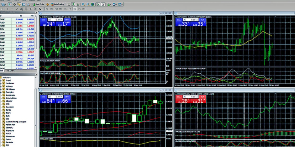Toggle the AutoTrading button
295x147 pixels.
pos(57,4)
